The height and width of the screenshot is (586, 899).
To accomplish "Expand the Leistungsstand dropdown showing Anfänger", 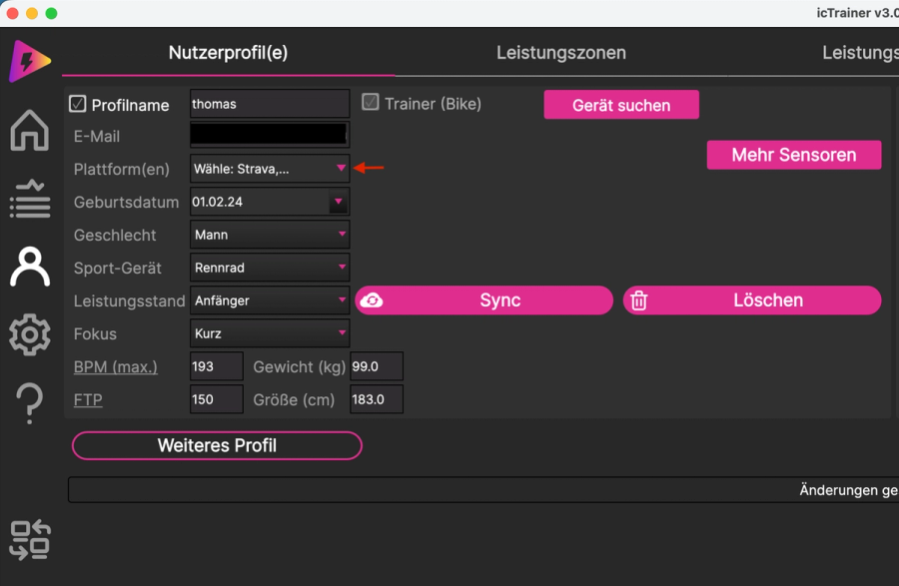I will point(270,300).
